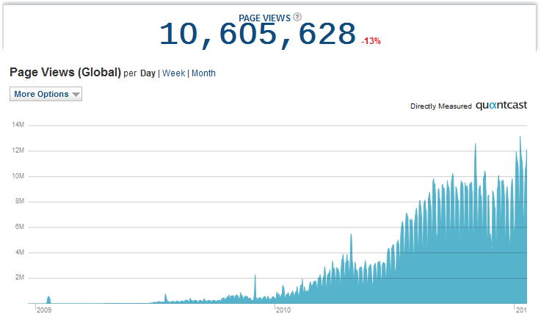Image resolution: width=541 pixels, height=314 pixels.
Task: Click the 10M y-axis label
Action: pos(18,176)
